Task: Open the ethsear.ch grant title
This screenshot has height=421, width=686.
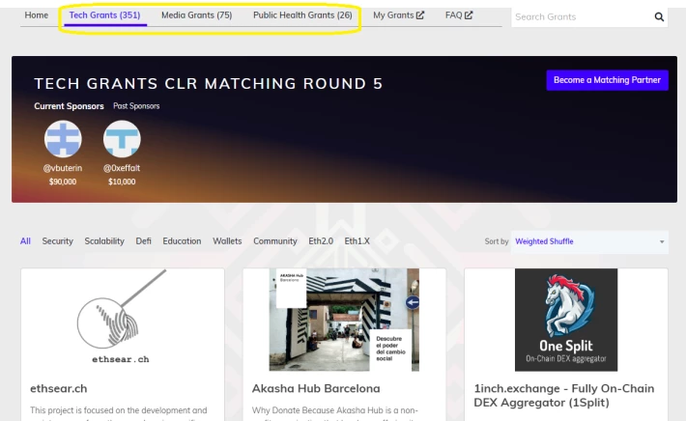Action: (59, 388)
